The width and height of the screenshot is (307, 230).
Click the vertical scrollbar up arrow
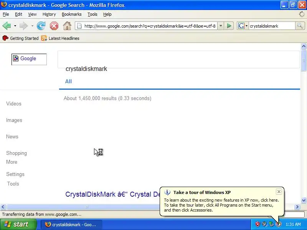click(x=304, y=46)
